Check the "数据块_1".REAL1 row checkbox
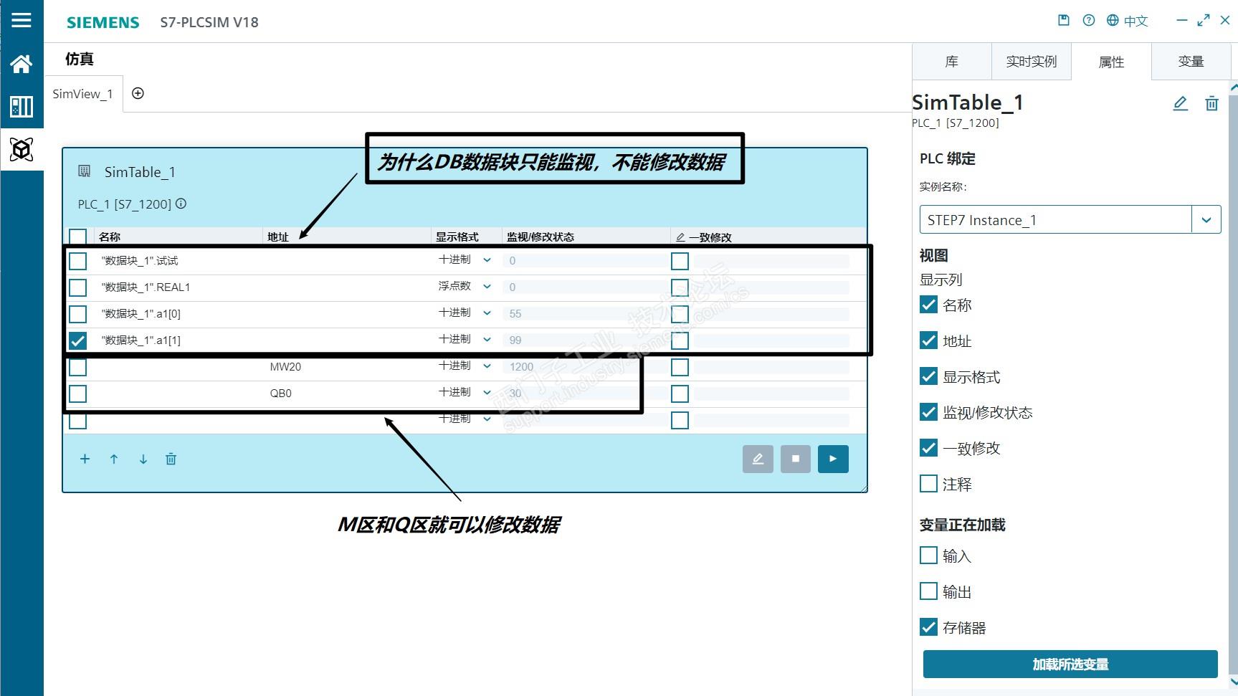Screen dimensions: 1238x696 pos(78,287)
